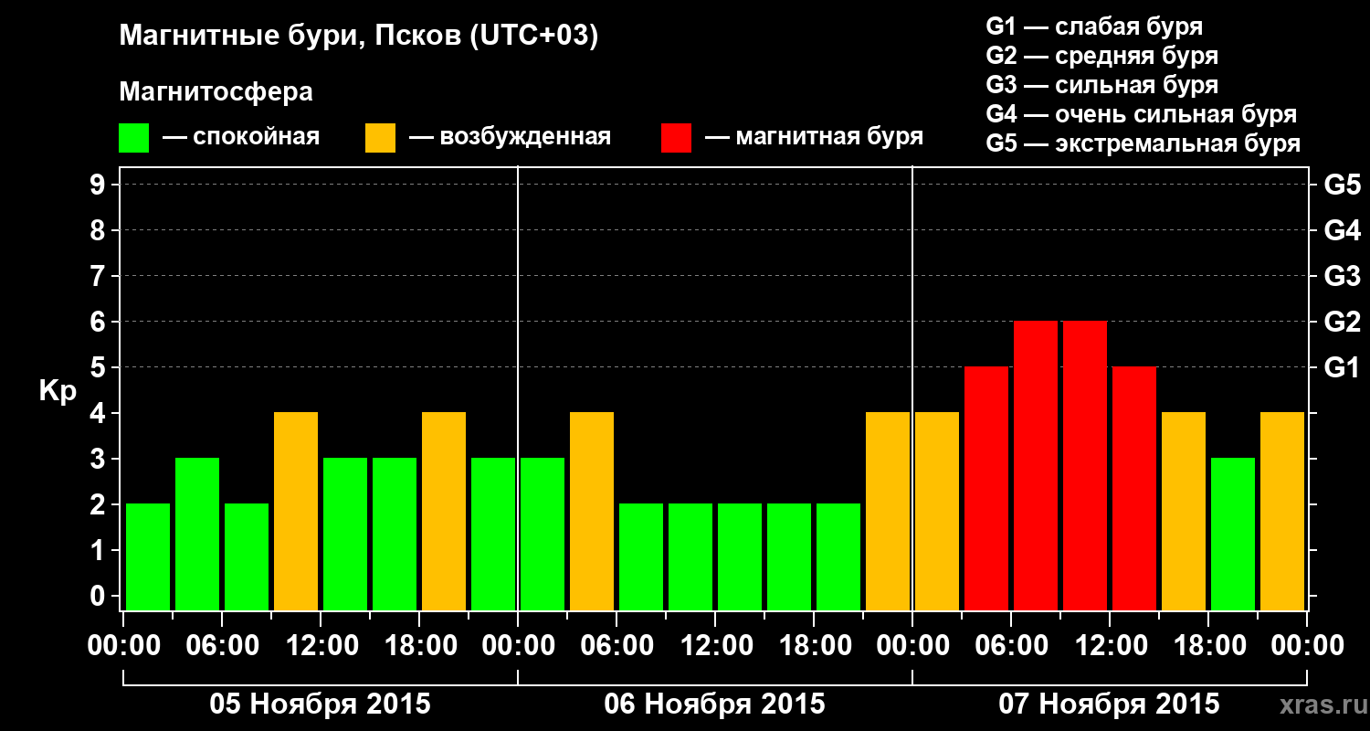Click the 'G5 — экстремальная буря' legend line
The height and width of the screenshot is (731, 1370).
1143,144
